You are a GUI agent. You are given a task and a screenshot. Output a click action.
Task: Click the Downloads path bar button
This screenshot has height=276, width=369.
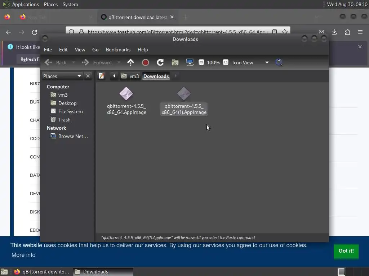coord(156,76)
